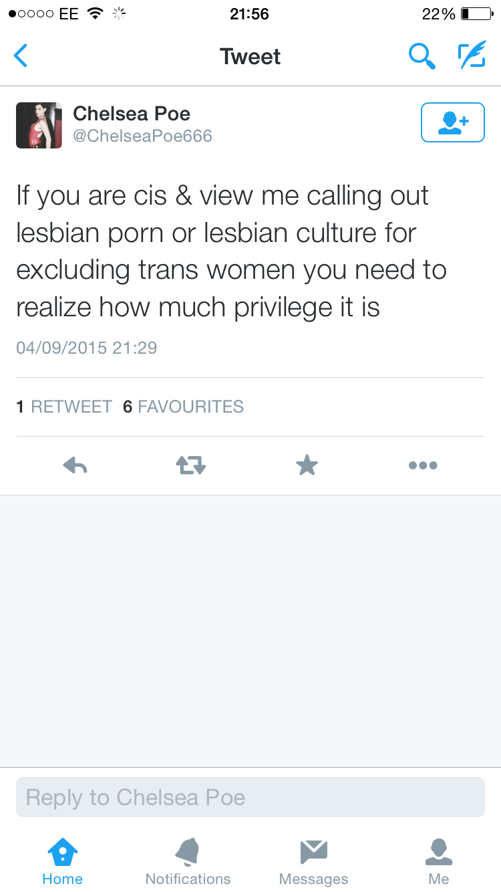Open more options ellipsis menu
The width and height of the screenshot is (501, 892).
(423, 465)
